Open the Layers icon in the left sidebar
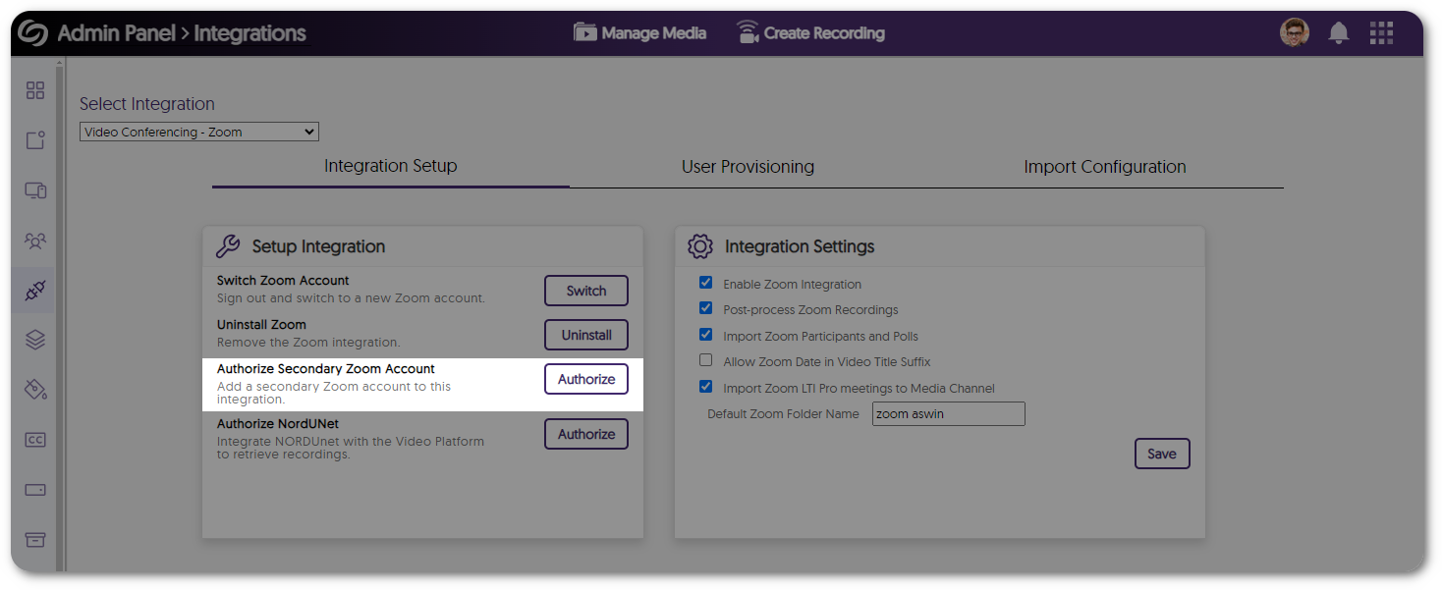 pyautogui.click(x=34, y=339)
